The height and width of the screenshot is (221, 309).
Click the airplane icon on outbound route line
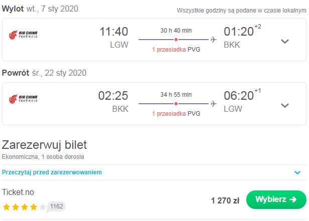214,40
